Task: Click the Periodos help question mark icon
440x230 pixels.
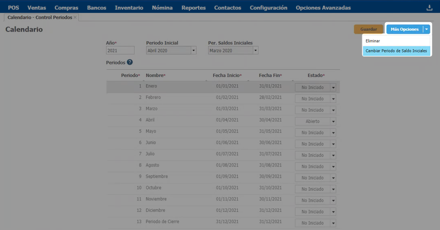Action: (x=130, y=62)
